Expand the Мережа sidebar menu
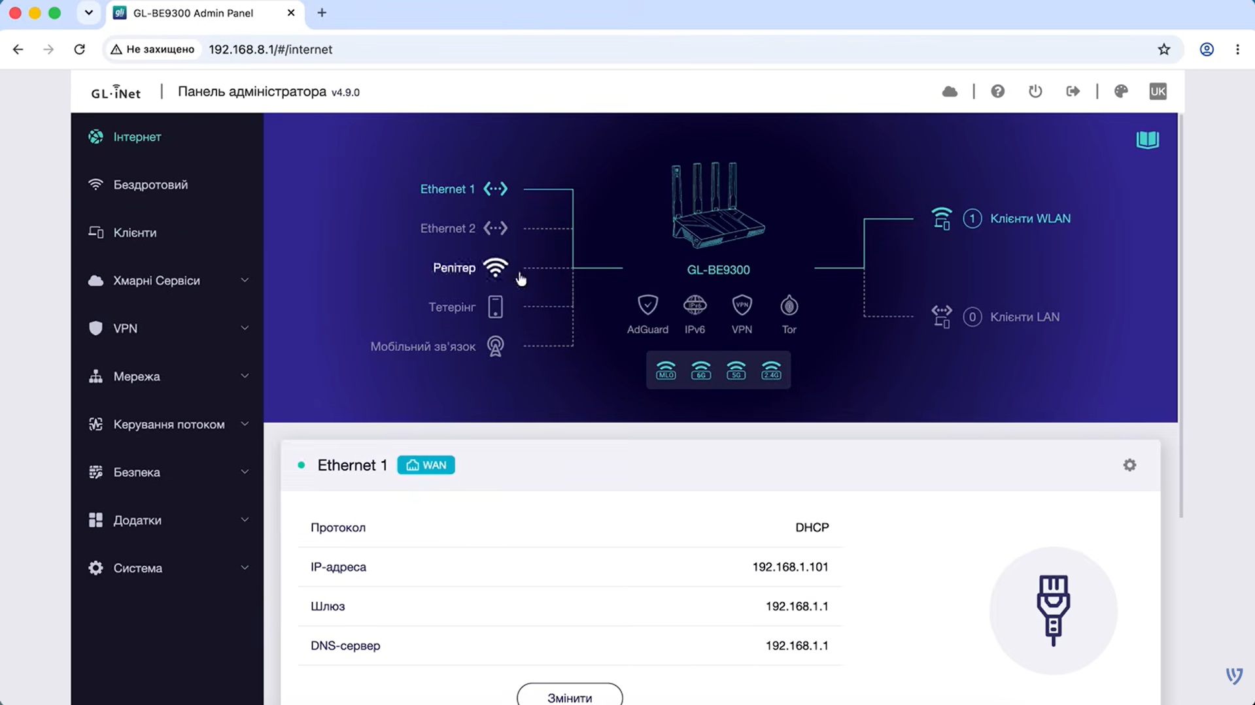Image resolution: width=1255 pixels, height=705 pixels. 167,376
